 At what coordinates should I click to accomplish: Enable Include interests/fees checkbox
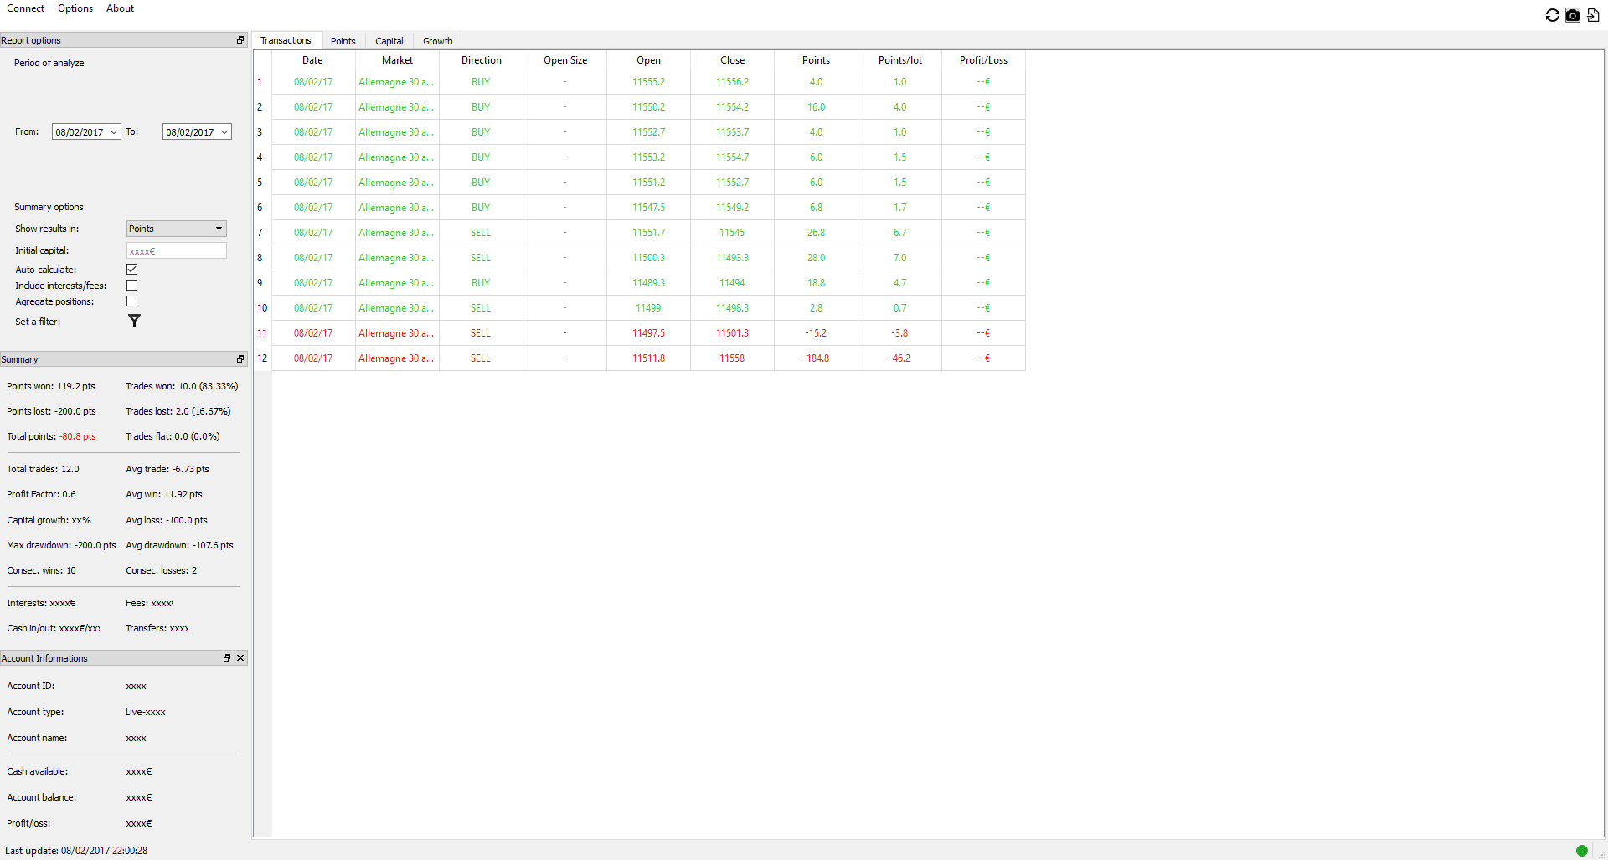[132, 286]
